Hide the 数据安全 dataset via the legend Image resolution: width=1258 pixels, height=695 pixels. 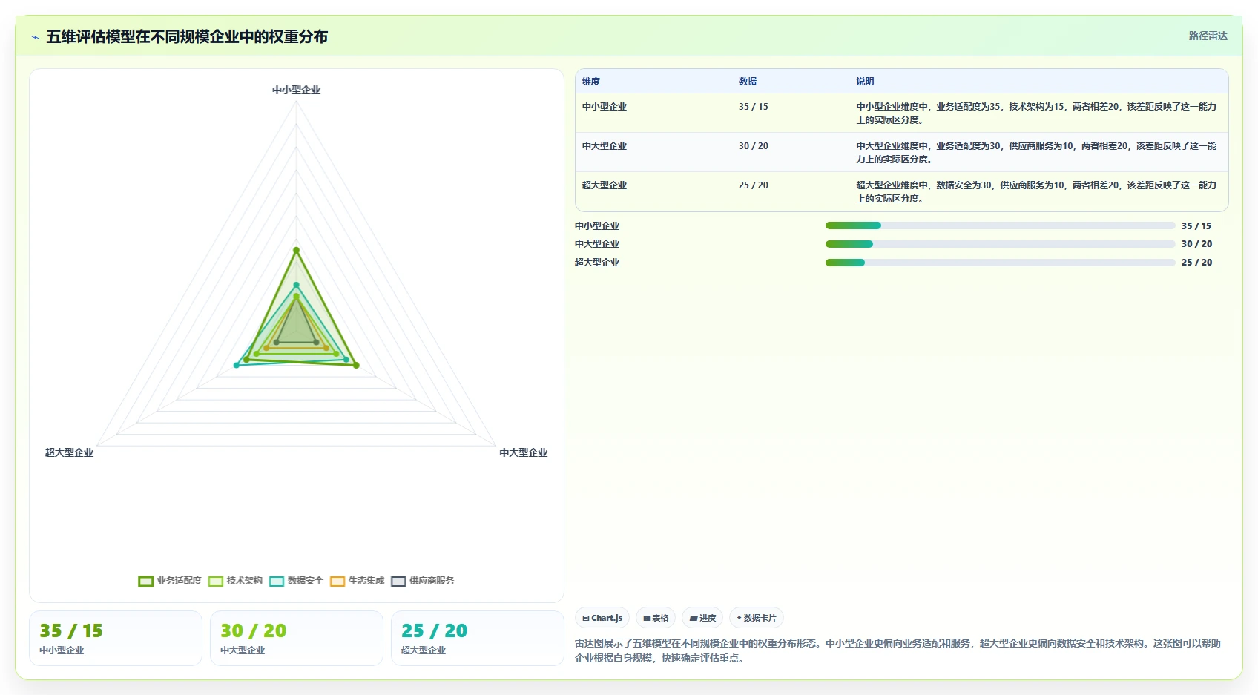[x=297, y=581]
